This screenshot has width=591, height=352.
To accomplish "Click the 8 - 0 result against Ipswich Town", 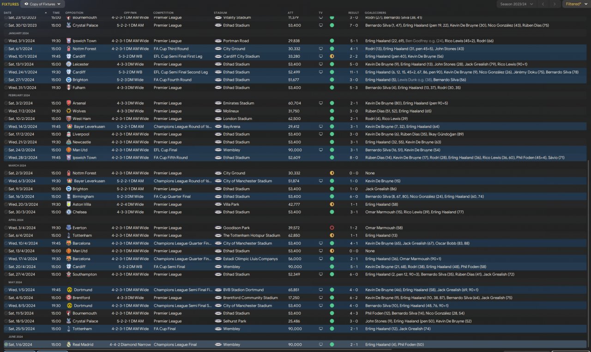I will click(354, 158).
